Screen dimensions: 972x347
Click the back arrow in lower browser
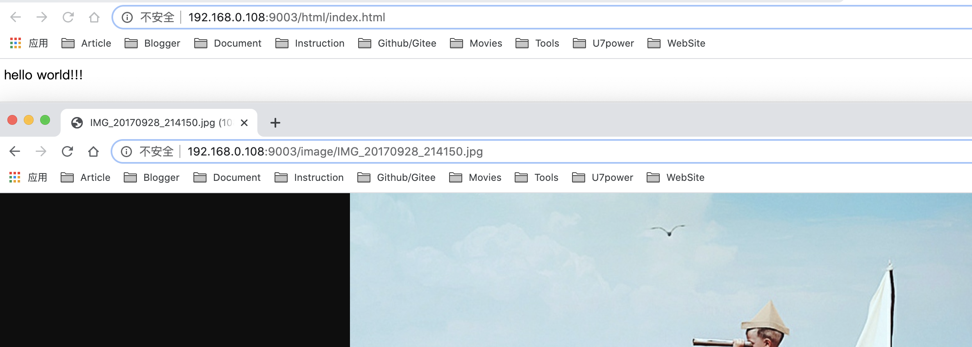tap(15, 151)
